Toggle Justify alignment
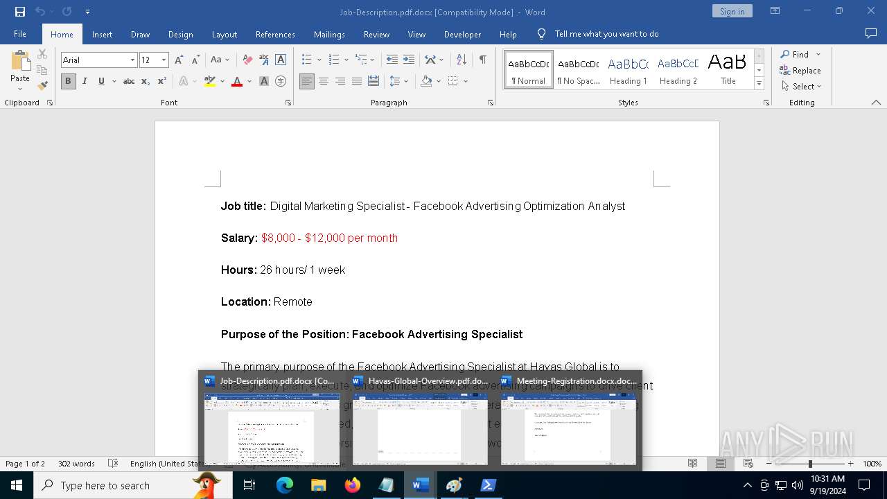Screen dimensions: 887x499 coord(357,81)
